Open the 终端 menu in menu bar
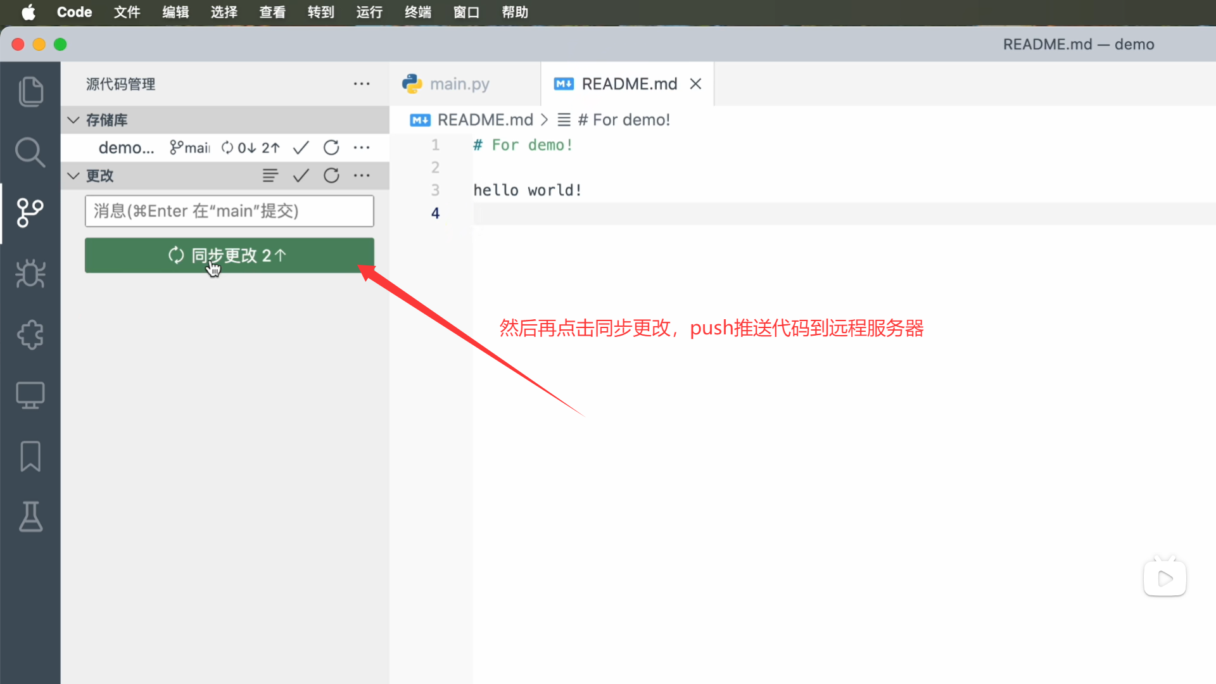The height and width of the screenshot is (684, 1216). click(417, 12)
